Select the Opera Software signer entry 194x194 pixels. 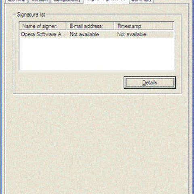[97, 34]
